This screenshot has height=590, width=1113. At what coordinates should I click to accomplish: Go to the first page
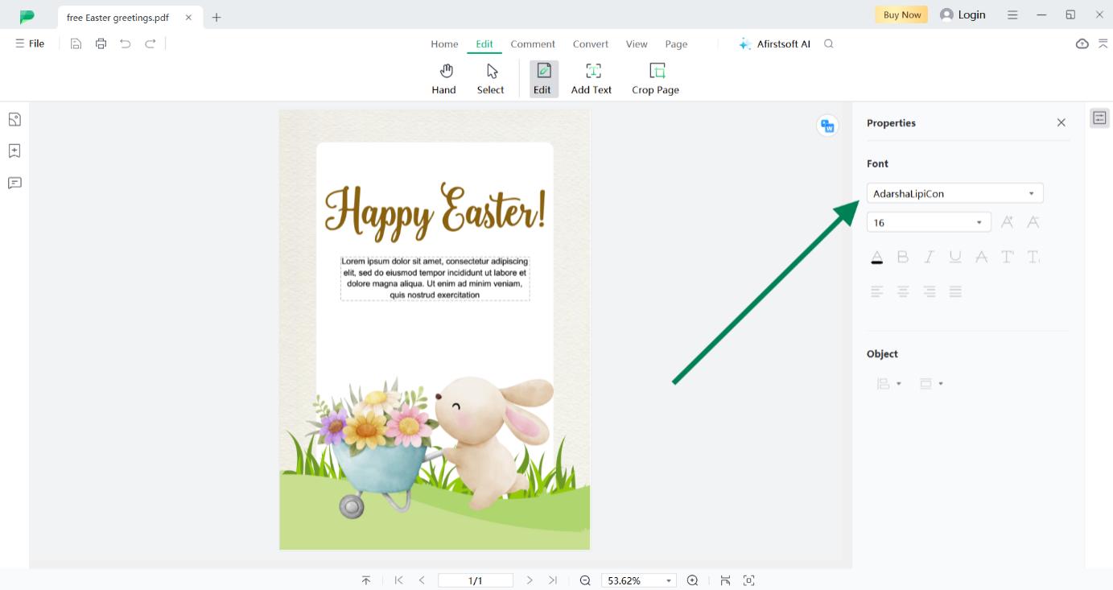click(398, 580)
